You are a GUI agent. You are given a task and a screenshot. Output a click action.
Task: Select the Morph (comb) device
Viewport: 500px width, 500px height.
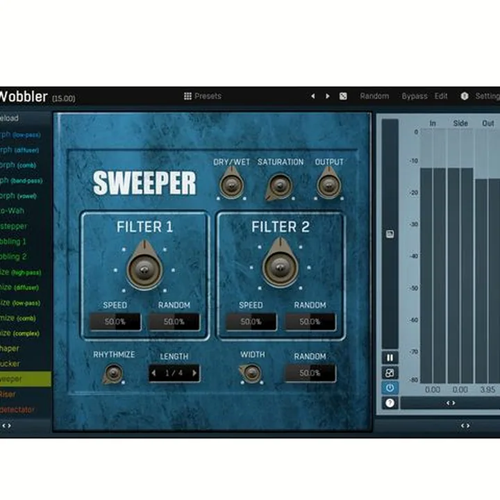coord(26,165)
